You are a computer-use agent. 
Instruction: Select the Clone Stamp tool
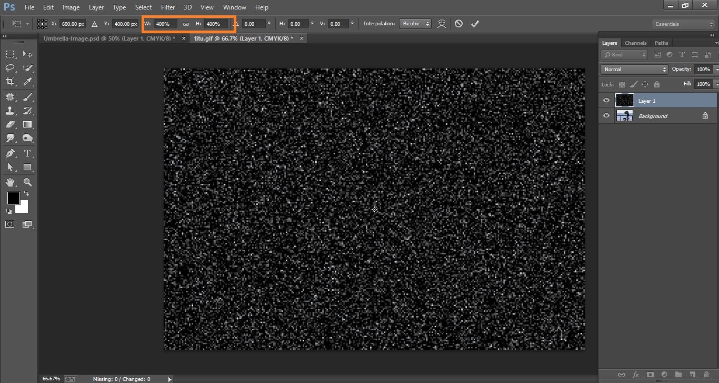pos(11,110)
